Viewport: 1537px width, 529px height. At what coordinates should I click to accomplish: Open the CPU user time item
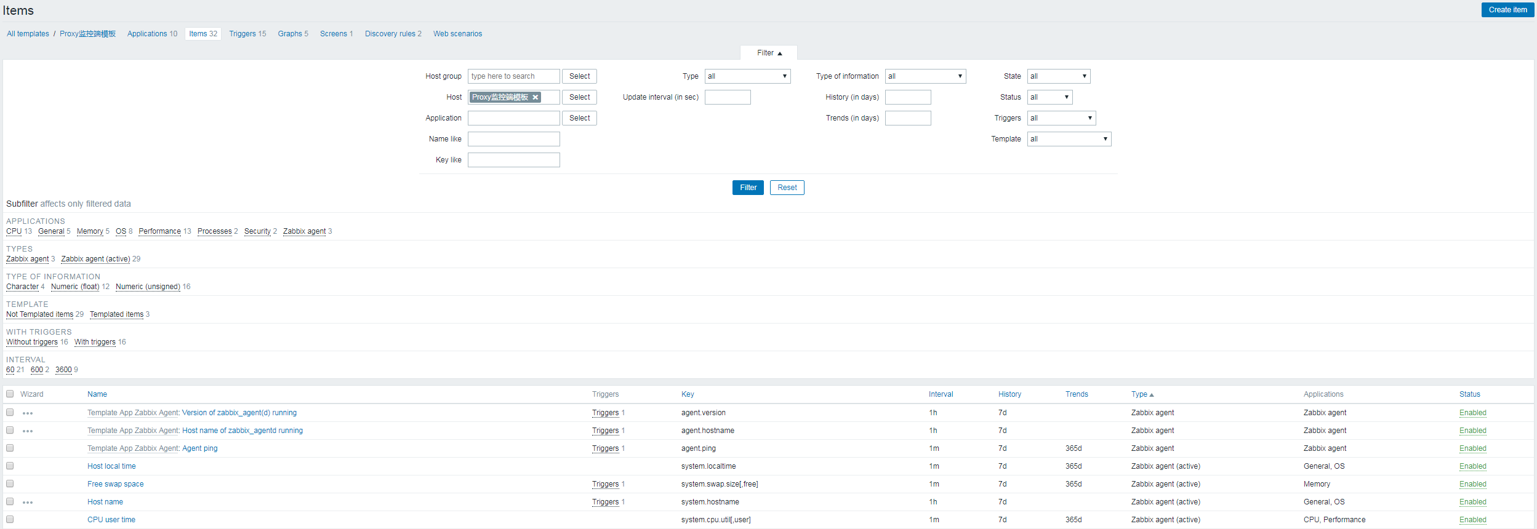point(111,520)
